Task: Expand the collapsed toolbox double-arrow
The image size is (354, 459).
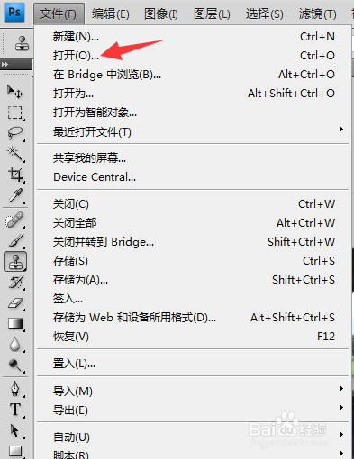Action: tap(5, 64)
